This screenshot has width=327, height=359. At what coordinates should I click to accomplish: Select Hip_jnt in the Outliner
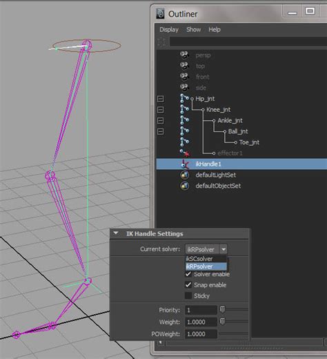point(205,99)
